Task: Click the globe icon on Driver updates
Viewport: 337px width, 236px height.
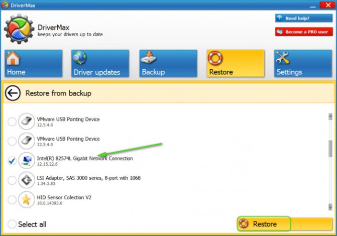Action: (x=79, y=58)
